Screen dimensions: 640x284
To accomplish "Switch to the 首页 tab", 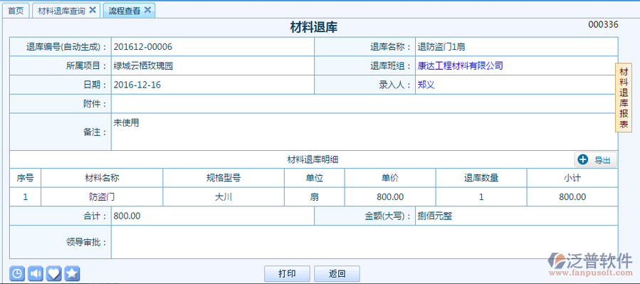I will pyautogui.click(x=16, y=11).
